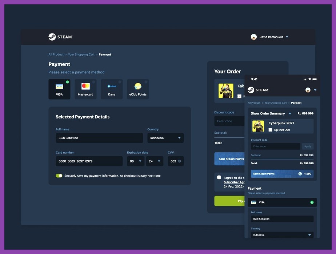Image resolution: width=336 pixels, height=254 pixels.
Task: Go to All Product breadcrumb in mobile view
Action: 254,103
